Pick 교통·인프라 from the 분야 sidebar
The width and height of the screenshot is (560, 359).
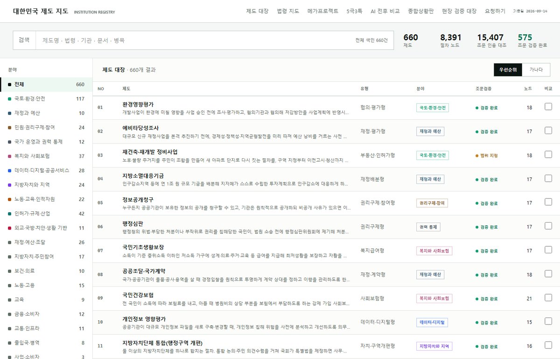tap(46, 328)
